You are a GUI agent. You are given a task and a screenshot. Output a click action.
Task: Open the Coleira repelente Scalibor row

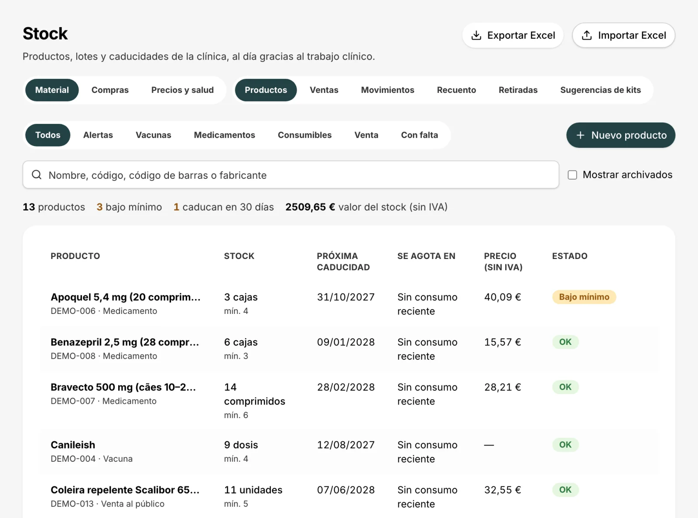[349, 496]
